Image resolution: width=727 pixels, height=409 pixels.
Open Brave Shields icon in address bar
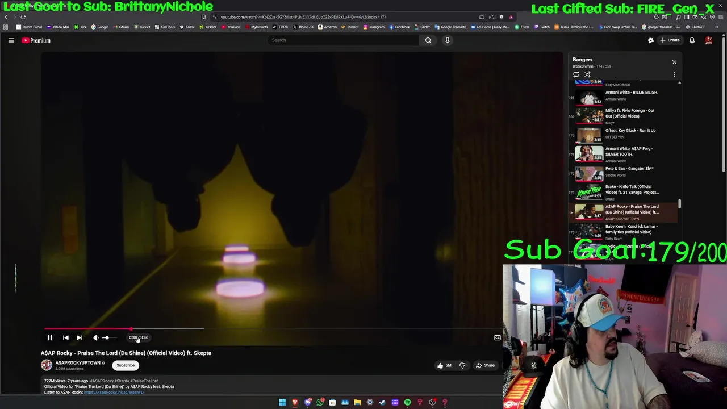pyautogui.click(x=502, y=17)
